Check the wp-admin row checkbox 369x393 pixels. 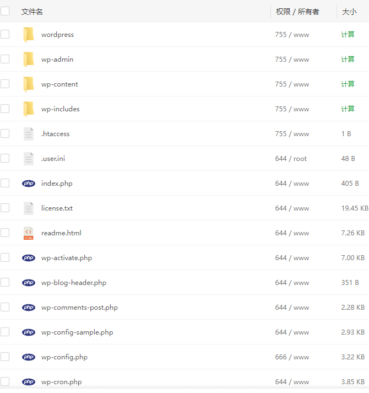coord(5,59)
